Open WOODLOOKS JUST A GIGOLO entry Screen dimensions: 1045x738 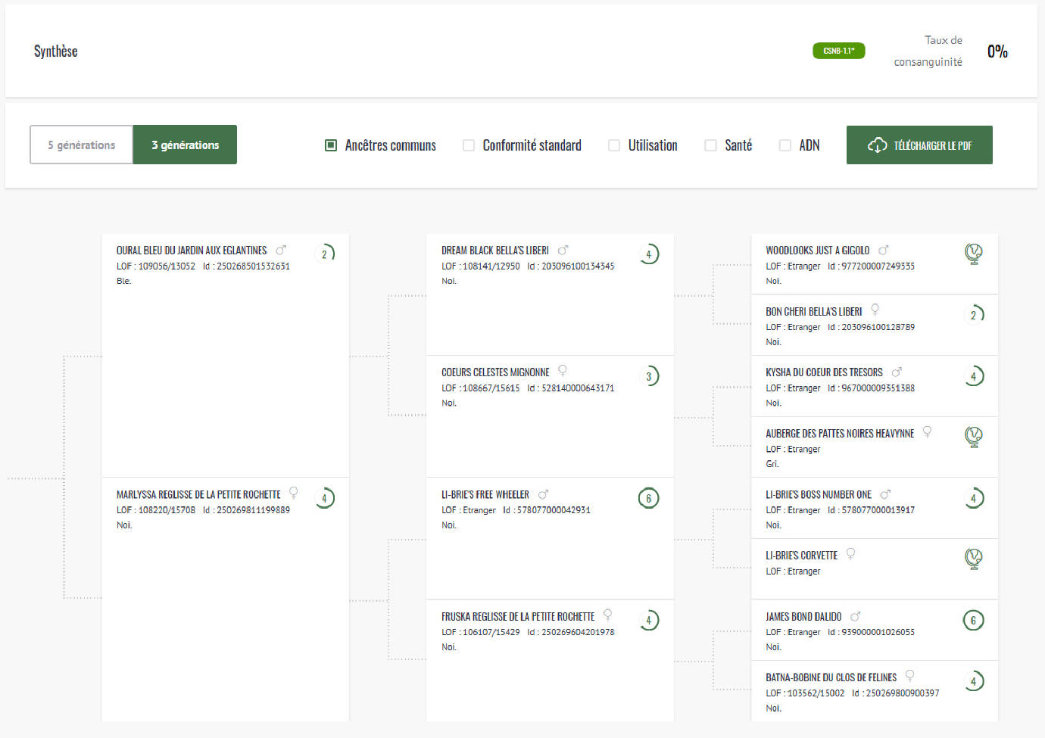[817, 250]
